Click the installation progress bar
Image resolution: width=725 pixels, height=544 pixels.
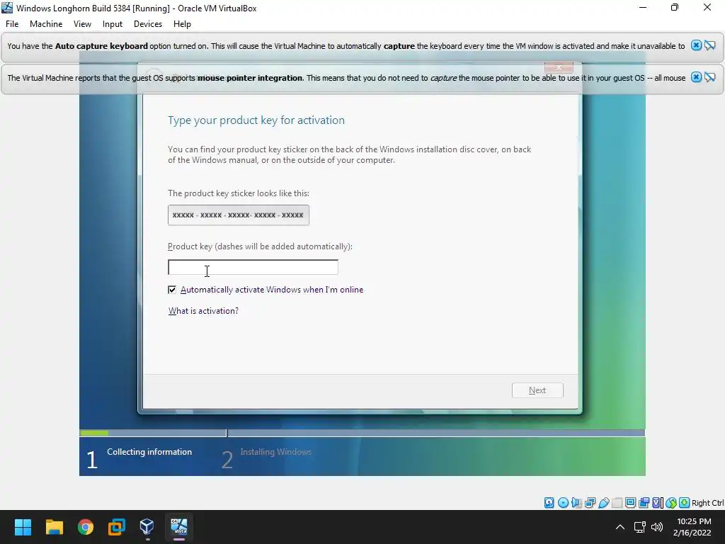(x=362, y=433)
